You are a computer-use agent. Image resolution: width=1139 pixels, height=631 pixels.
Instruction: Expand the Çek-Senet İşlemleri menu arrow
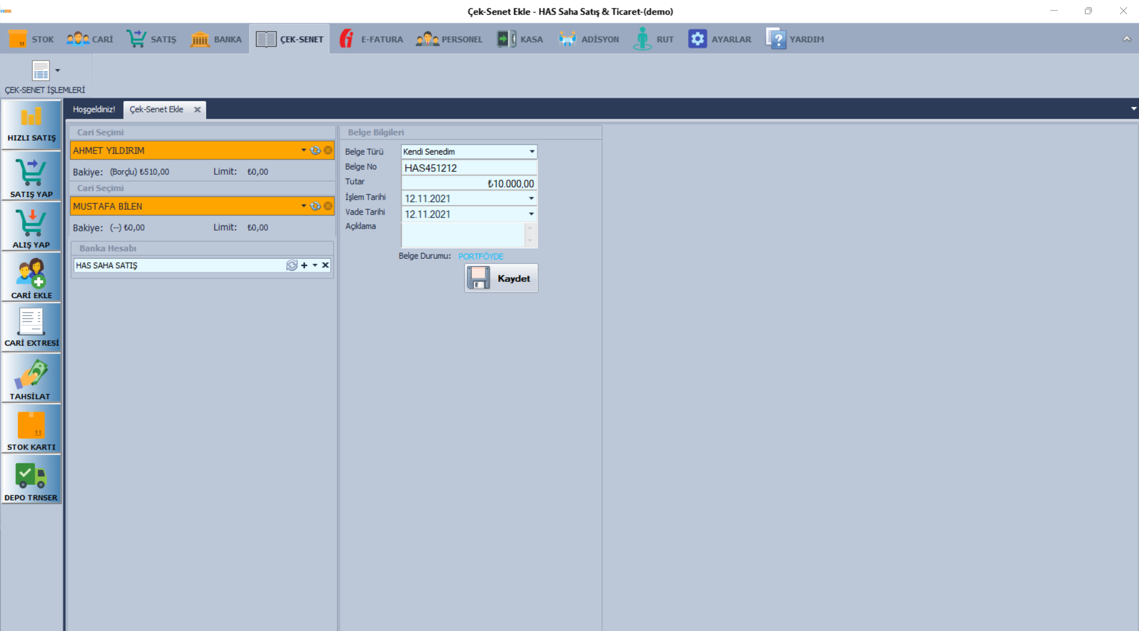pyautogui.click(x=58, y=71)
